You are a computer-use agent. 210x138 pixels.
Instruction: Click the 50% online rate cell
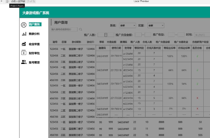[184, 84]
